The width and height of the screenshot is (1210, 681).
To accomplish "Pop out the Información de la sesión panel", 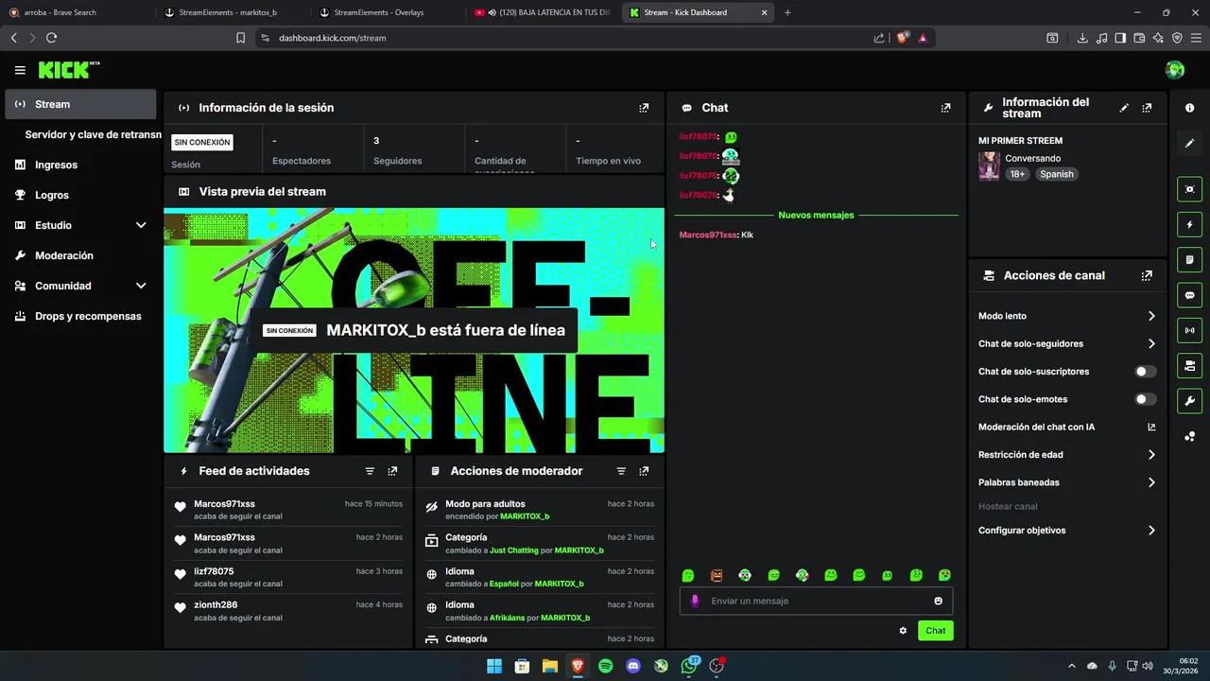I will point(644,108).
